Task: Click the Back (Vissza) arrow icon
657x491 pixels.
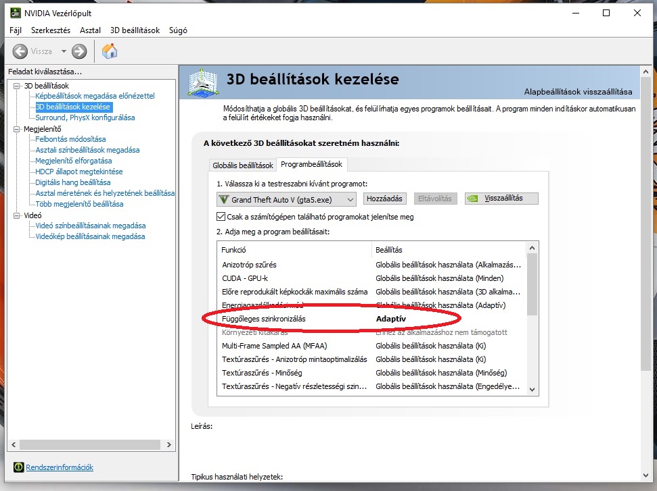Action: pyautogui.click(x=20, y=51)
